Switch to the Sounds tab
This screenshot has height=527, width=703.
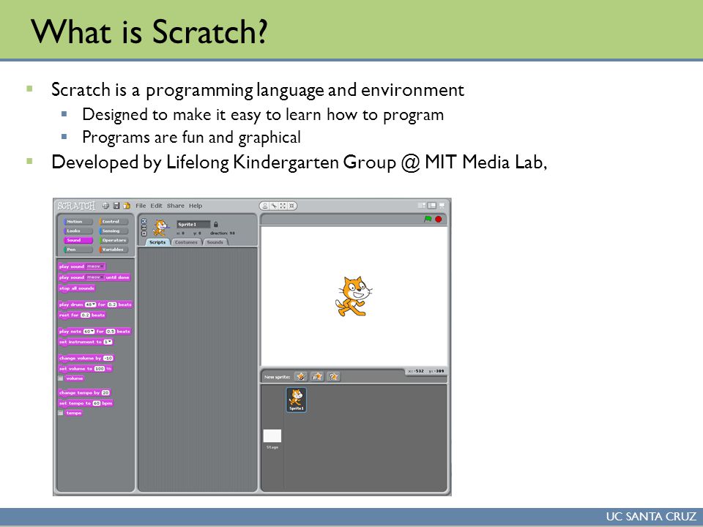coord(215,242)
